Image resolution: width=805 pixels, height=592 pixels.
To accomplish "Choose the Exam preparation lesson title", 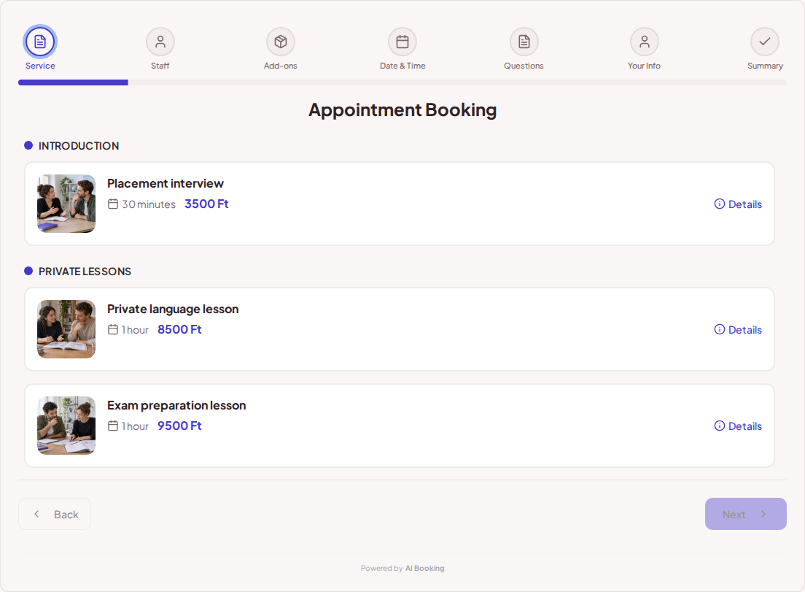I will coord(176,405).
